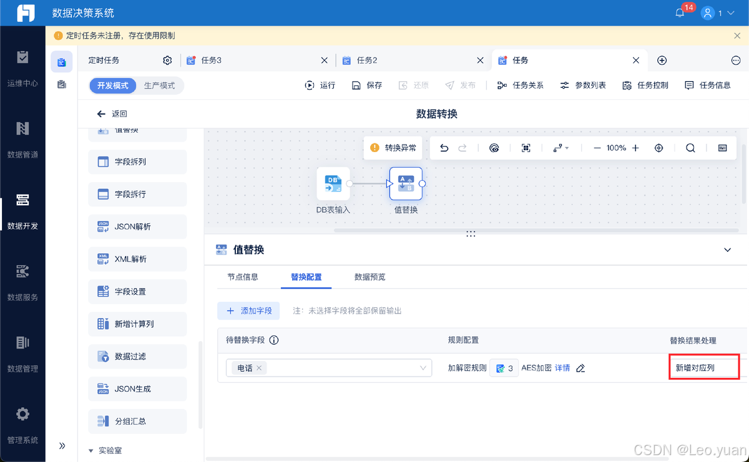
Task: Switch to the 节点信息 tab
Action: [243, 277]
